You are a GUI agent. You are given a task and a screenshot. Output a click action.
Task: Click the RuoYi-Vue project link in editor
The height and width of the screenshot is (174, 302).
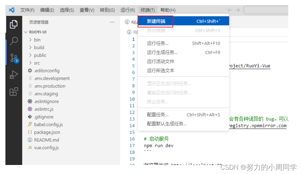point(250,66)
